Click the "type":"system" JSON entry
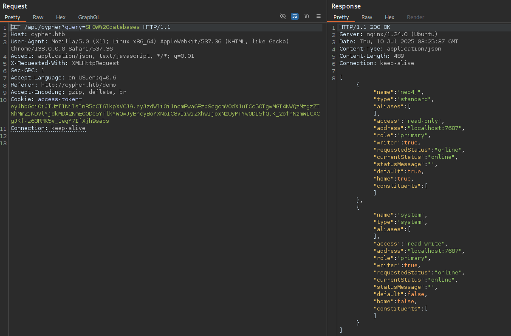The image size is (511, 336). point(401,222)
